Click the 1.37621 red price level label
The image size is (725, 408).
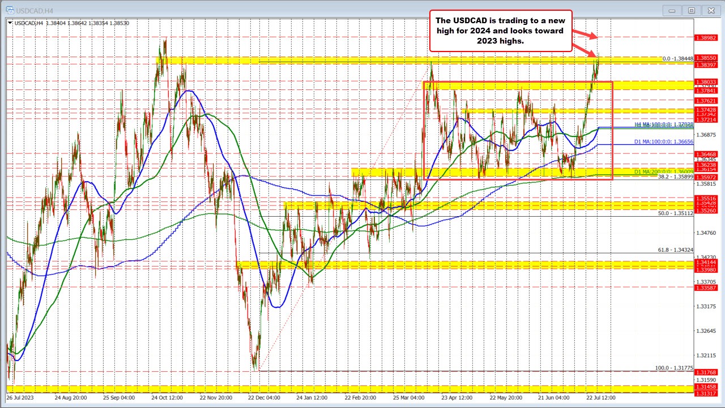coord(706,101)
